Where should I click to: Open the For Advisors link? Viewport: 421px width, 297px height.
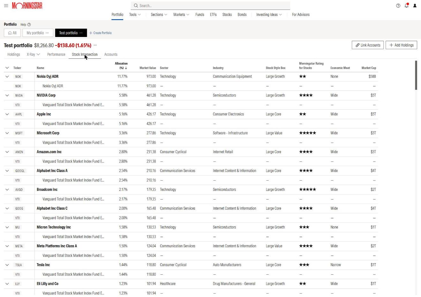301,15
